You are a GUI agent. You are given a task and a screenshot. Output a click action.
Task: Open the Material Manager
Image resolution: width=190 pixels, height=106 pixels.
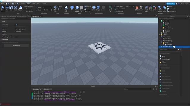pos(77,9)
